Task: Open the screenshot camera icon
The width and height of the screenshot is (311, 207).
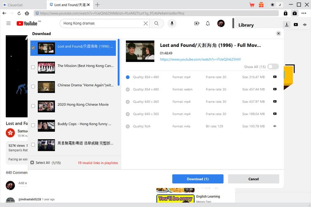Action: pyautogui.click(x=295, y=13)
